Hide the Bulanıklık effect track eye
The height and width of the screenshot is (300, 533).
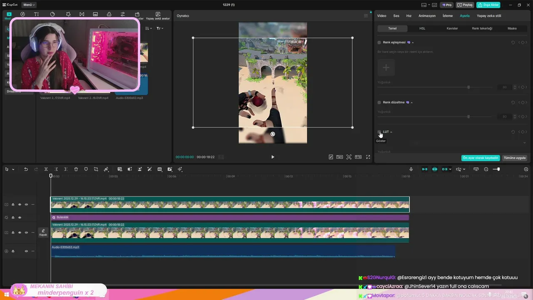[x=20, y=217]
